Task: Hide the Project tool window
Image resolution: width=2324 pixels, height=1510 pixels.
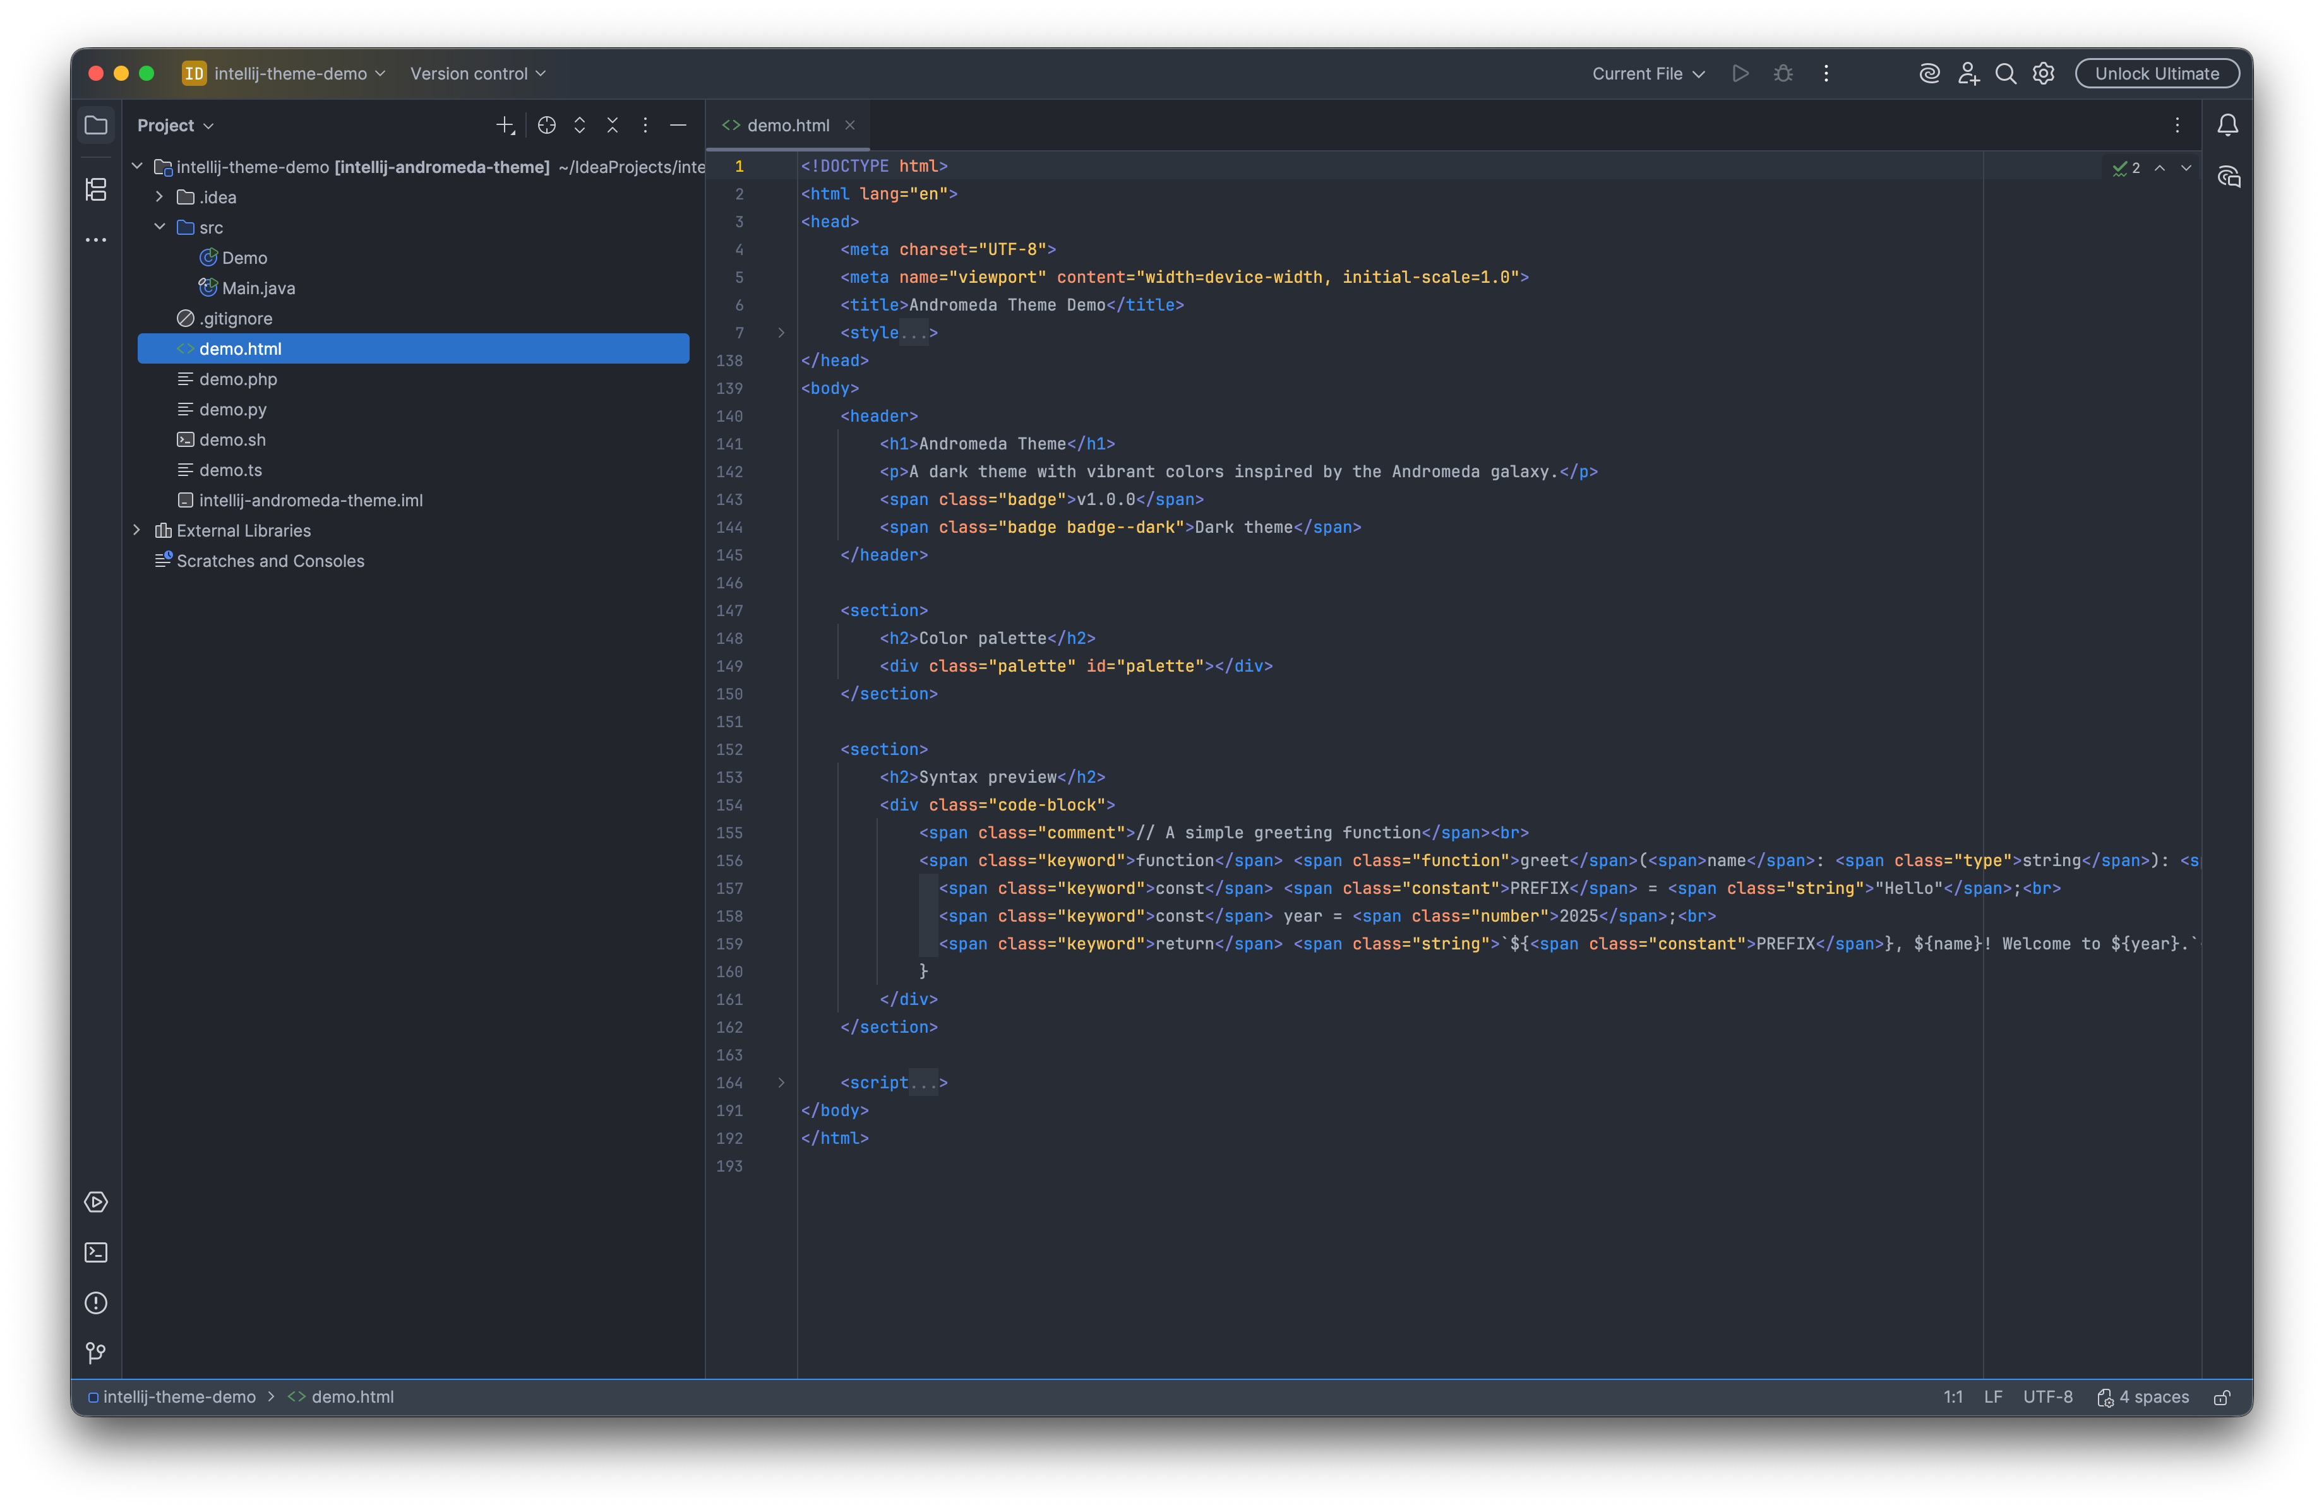Action: tap(679, 125)
